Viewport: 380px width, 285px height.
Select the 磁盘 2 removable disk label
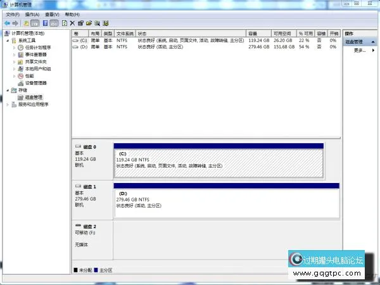(92, 240)
